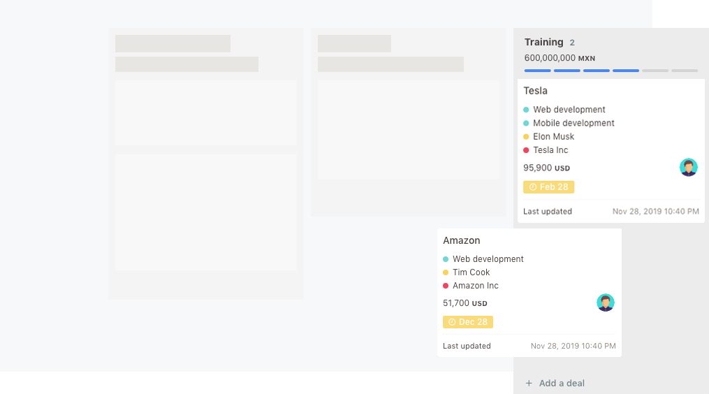Click the Feb 28 due date badge
Screen dimensions: 709x394
pyautogui.click(x=548, y=187)
